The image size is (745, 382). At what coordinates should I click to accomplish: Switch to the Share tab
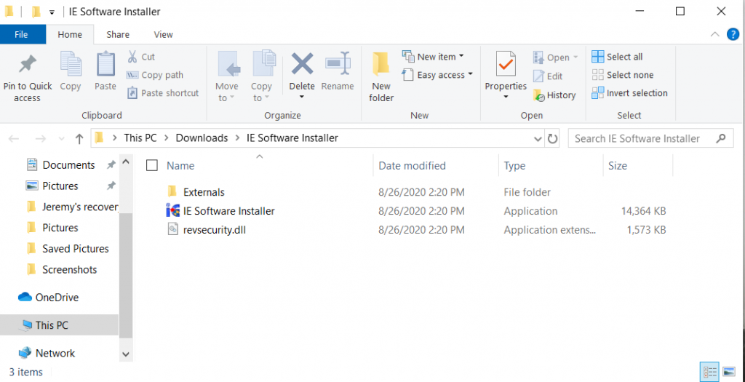click(118, 34)
